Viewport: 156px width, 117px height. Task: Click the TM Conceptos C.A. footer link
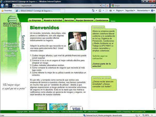click(x=138, y=112)
